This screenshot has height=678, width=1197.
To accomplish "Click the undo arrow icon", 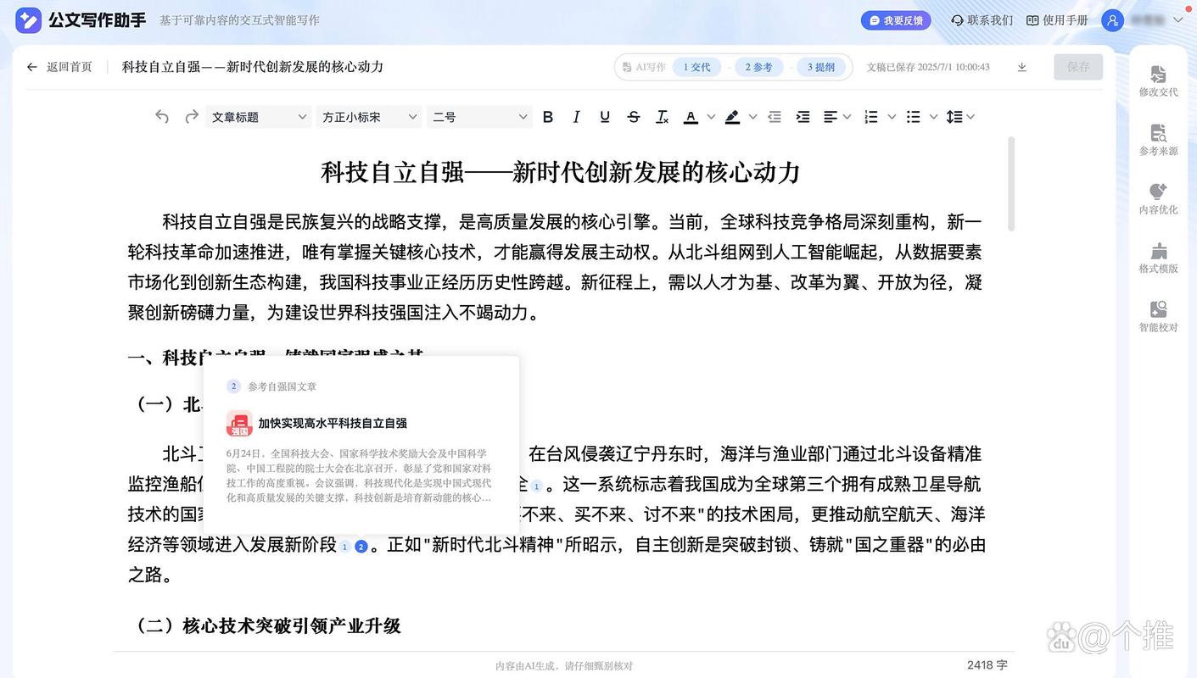I will tap(162, 116).
